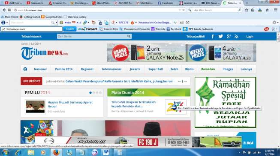Open the Hasyim Muzadi Berharap Aparat Netral article

(x=70, y=104)
